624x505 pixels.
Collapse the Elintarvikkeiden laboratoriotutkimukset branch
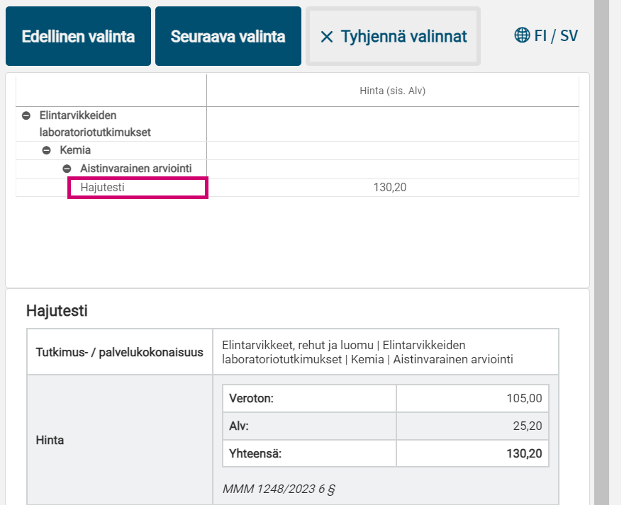click(26, 115)
